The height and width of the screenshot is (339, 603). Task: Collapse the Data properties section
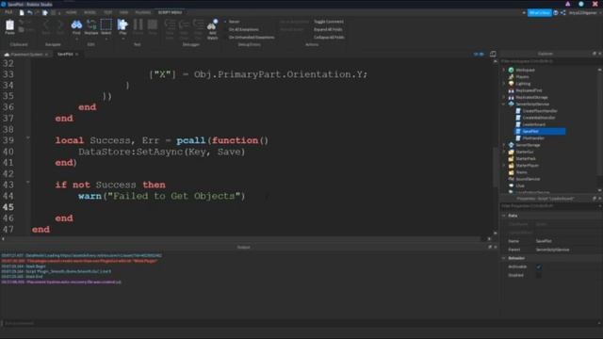[x=504, y=216]
